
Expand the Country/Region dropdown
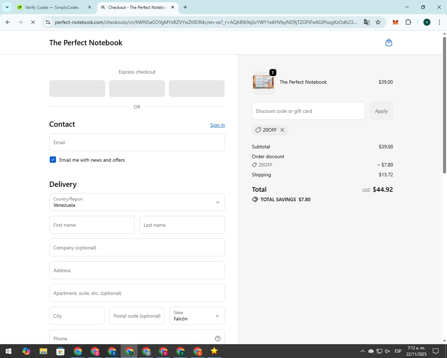[x=137, y=202]
